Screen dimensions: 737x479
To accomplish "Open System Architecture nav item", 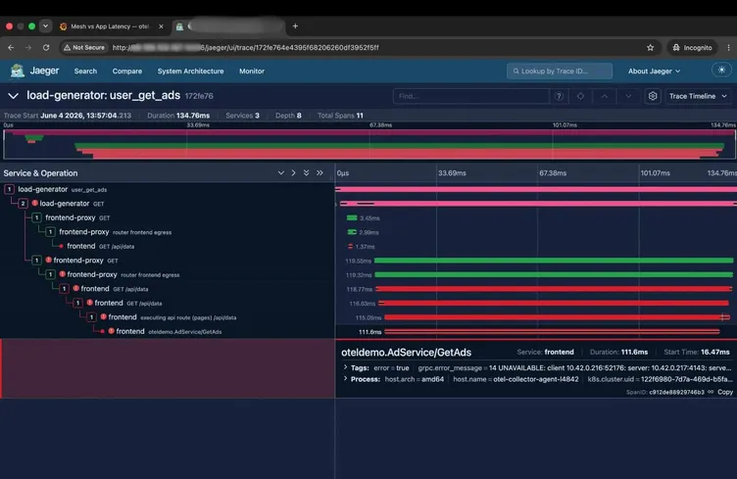I will pyautogui.click(x=190, y=72).
